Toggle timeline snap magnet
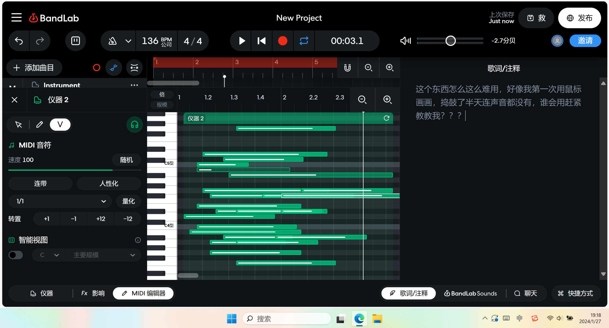 click(x=347, y=68)
